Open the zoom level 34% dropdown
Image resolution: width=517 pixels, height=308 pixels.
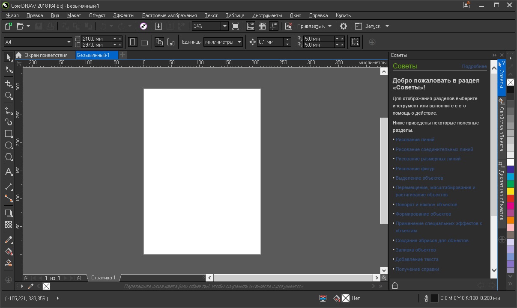224,26
